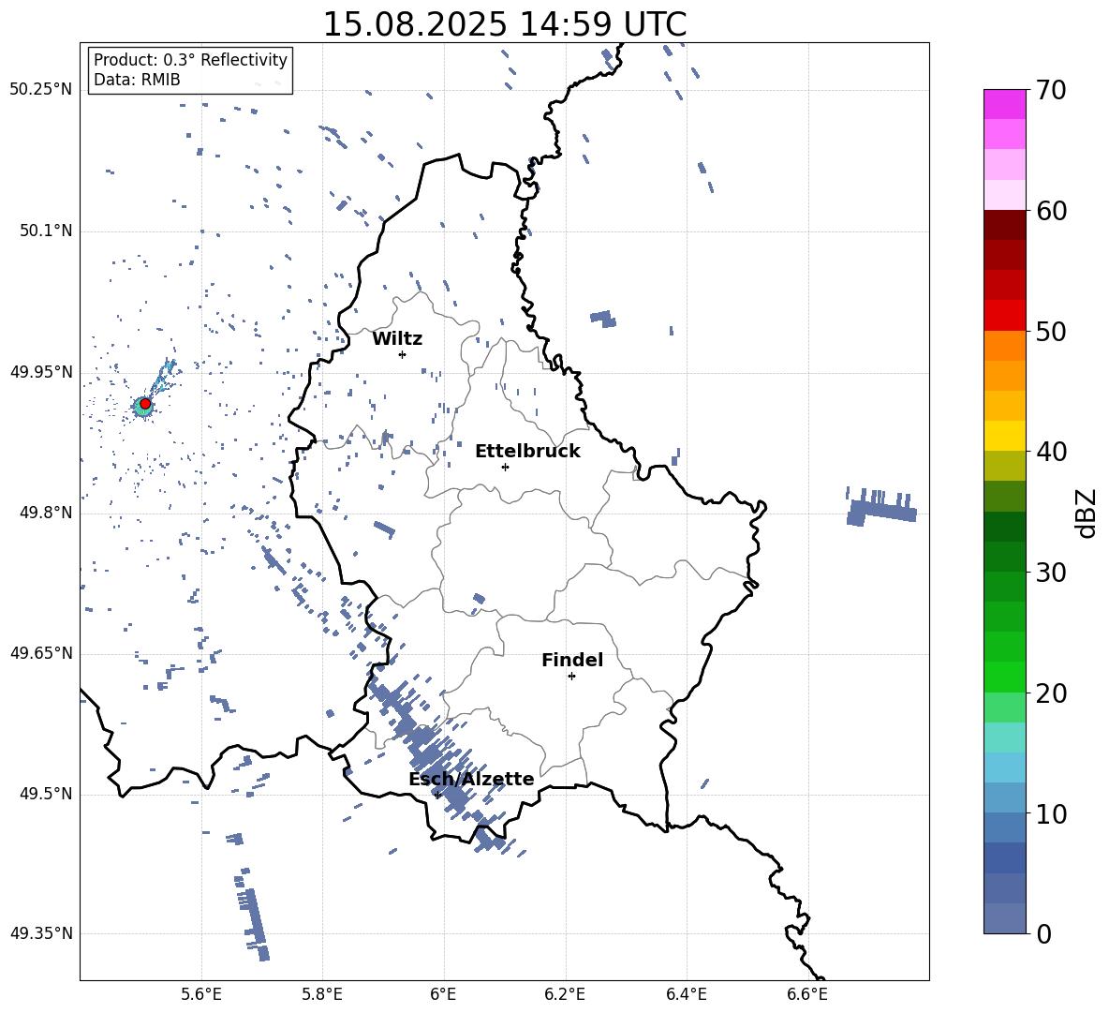Click the Product: 0.3° Reflectivity text
This screenshot has width=1109, height=1013.
(x=190, y=59)
